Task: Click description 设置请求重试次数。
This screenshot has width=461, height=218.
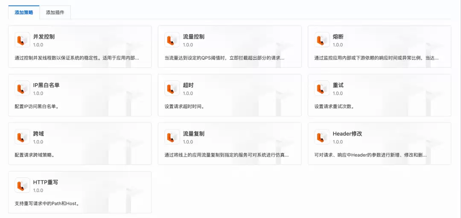Action: tap(334, 106)
